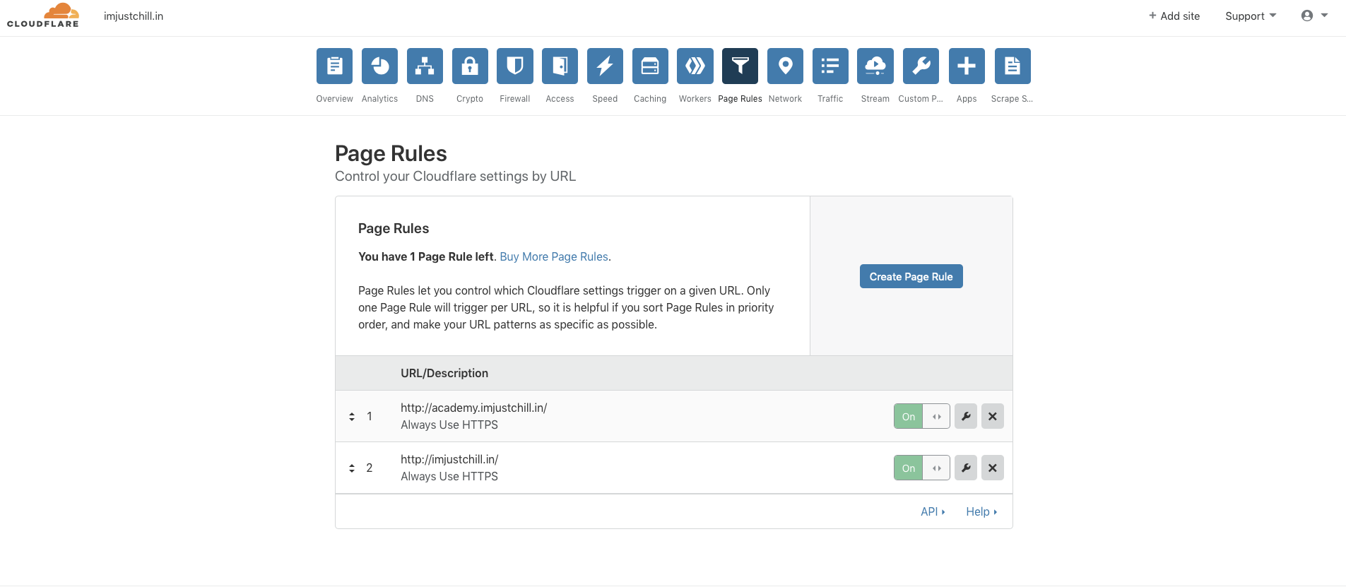Open the Access door icon

pos(560,66)
